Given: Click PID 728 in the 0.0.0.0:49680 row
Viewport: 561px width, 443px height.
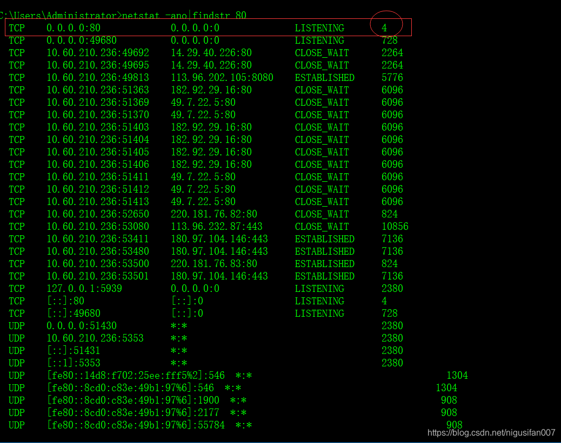Looking at the screenshot, I should [x=390, y=40].
